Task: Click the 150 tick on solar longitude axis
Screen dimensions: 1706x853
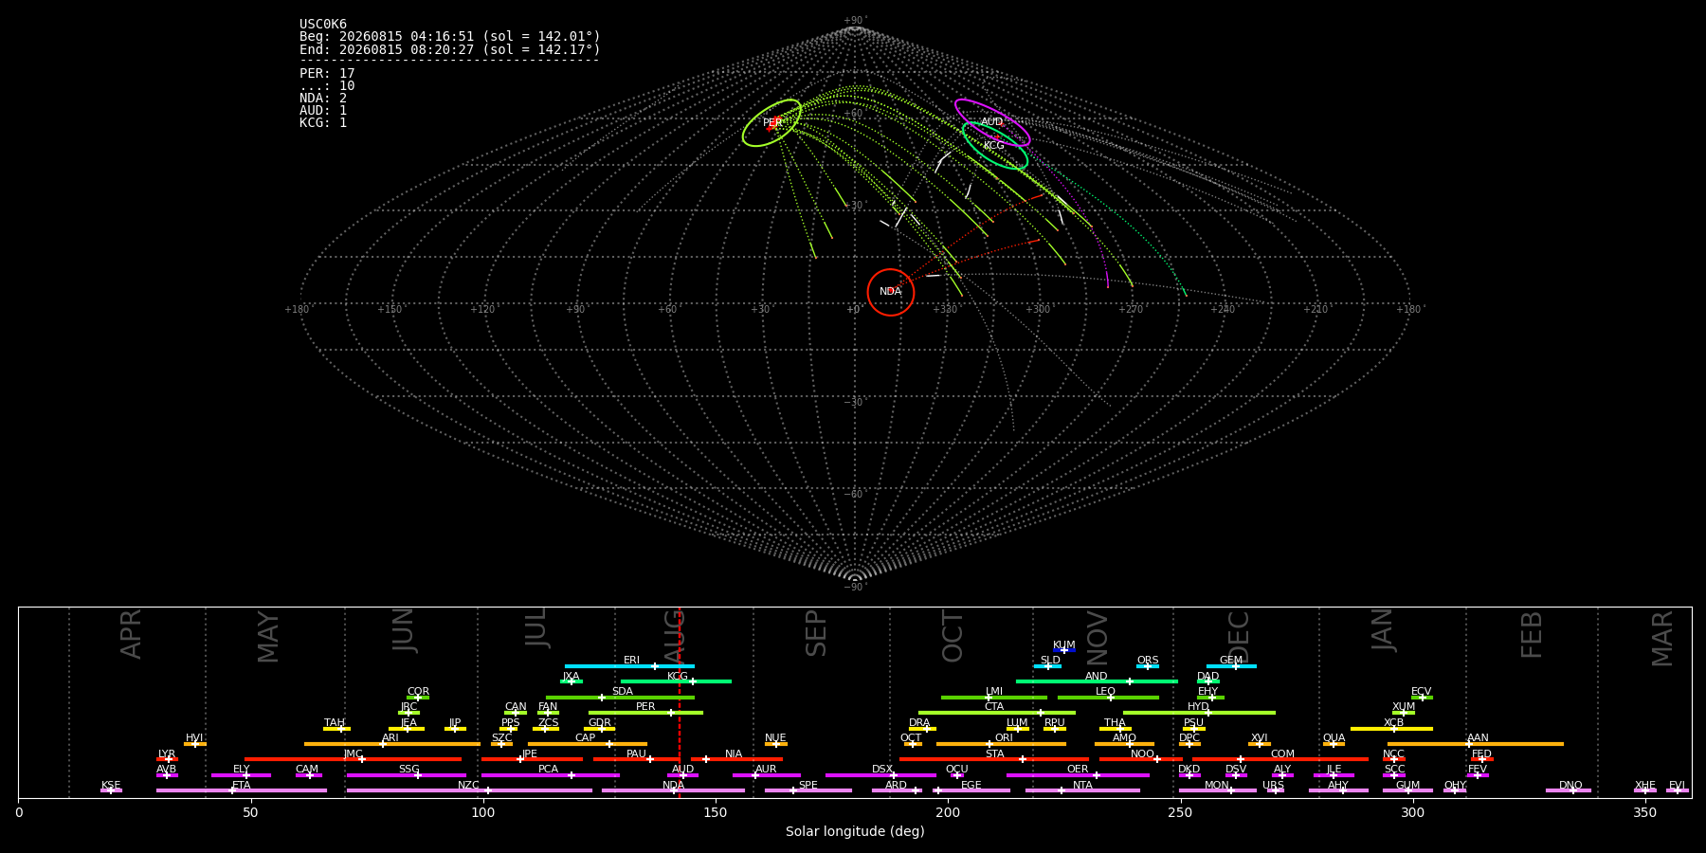Action: click(716, 813)
